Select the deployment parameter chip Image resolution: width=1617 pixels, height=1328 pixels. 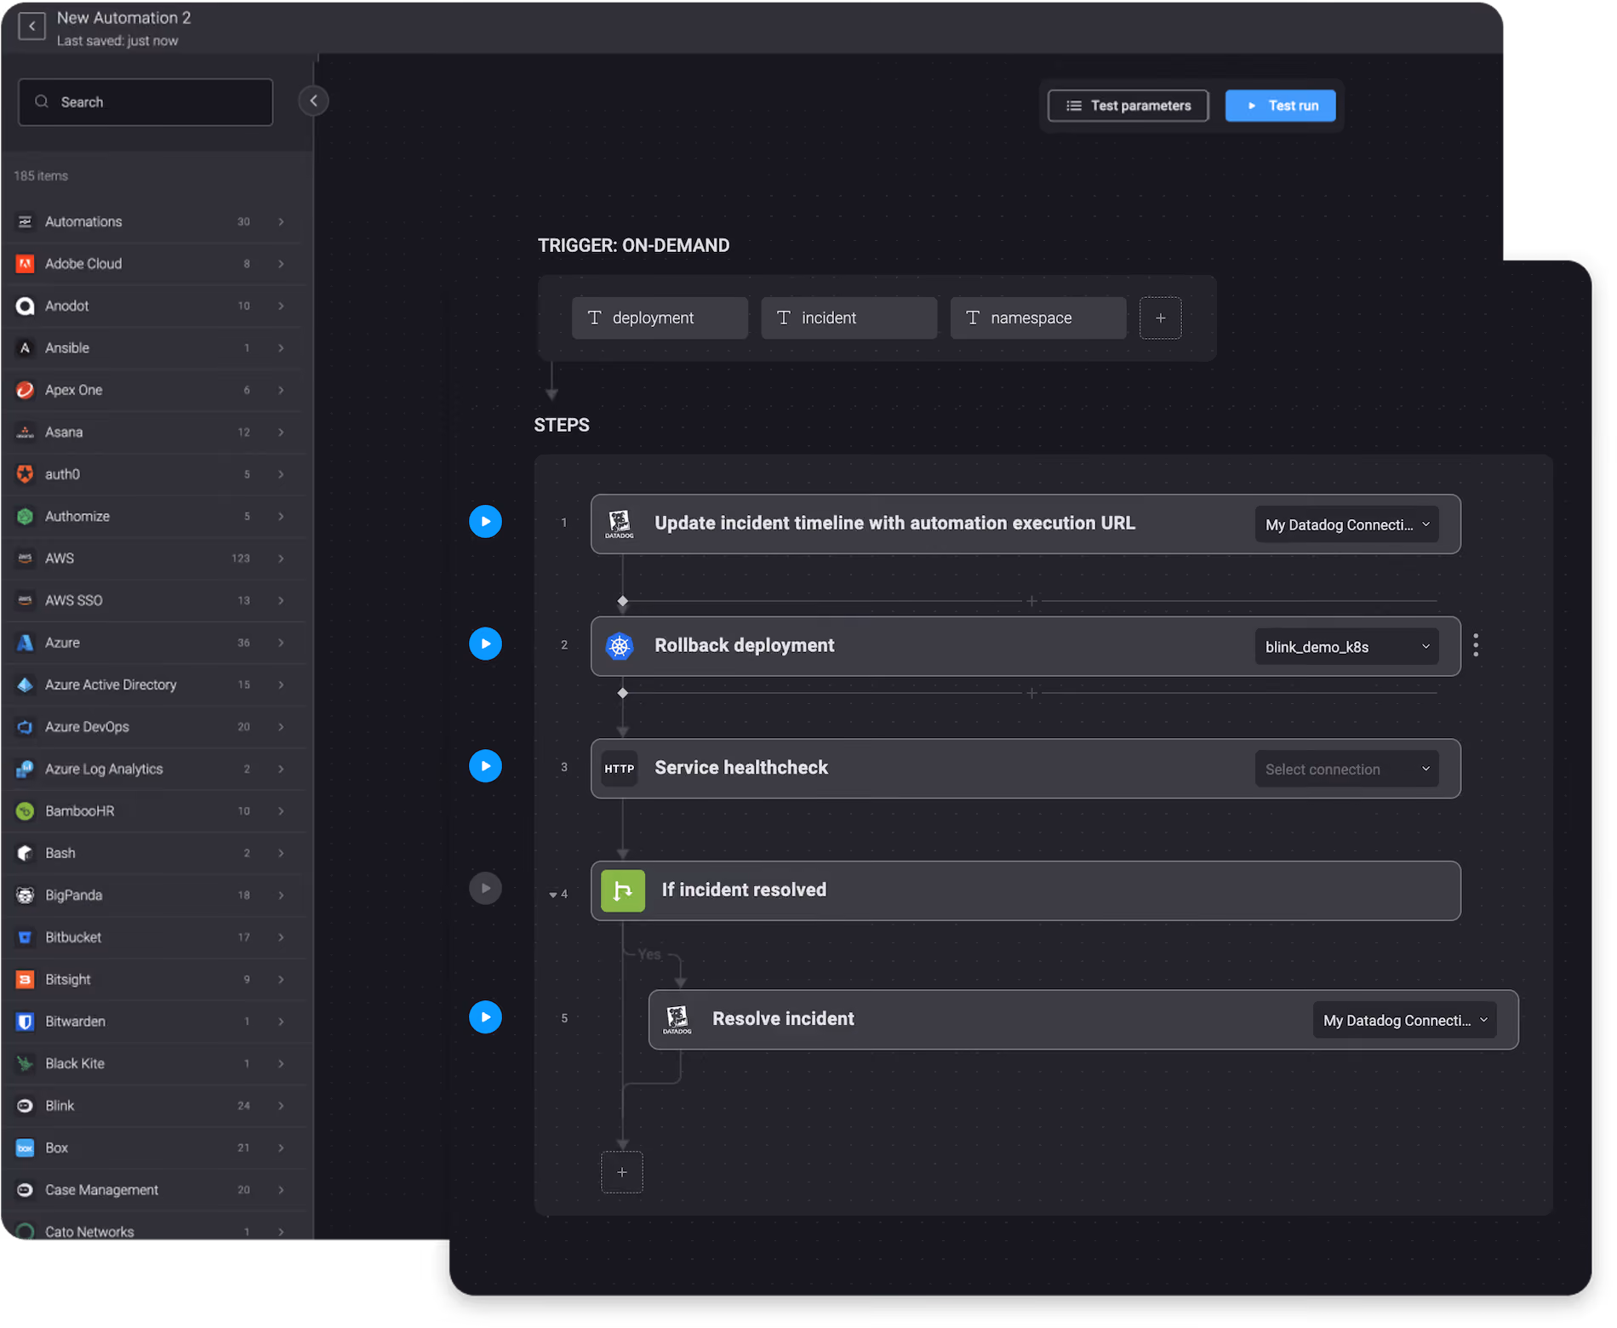click(x=660, y=318)
